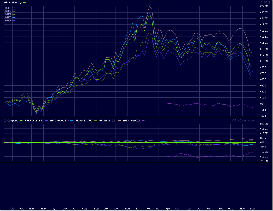Click the -200% compare axis label
Image resolution: width=273 pixels, height=211 pixels.
coord(264,161)
